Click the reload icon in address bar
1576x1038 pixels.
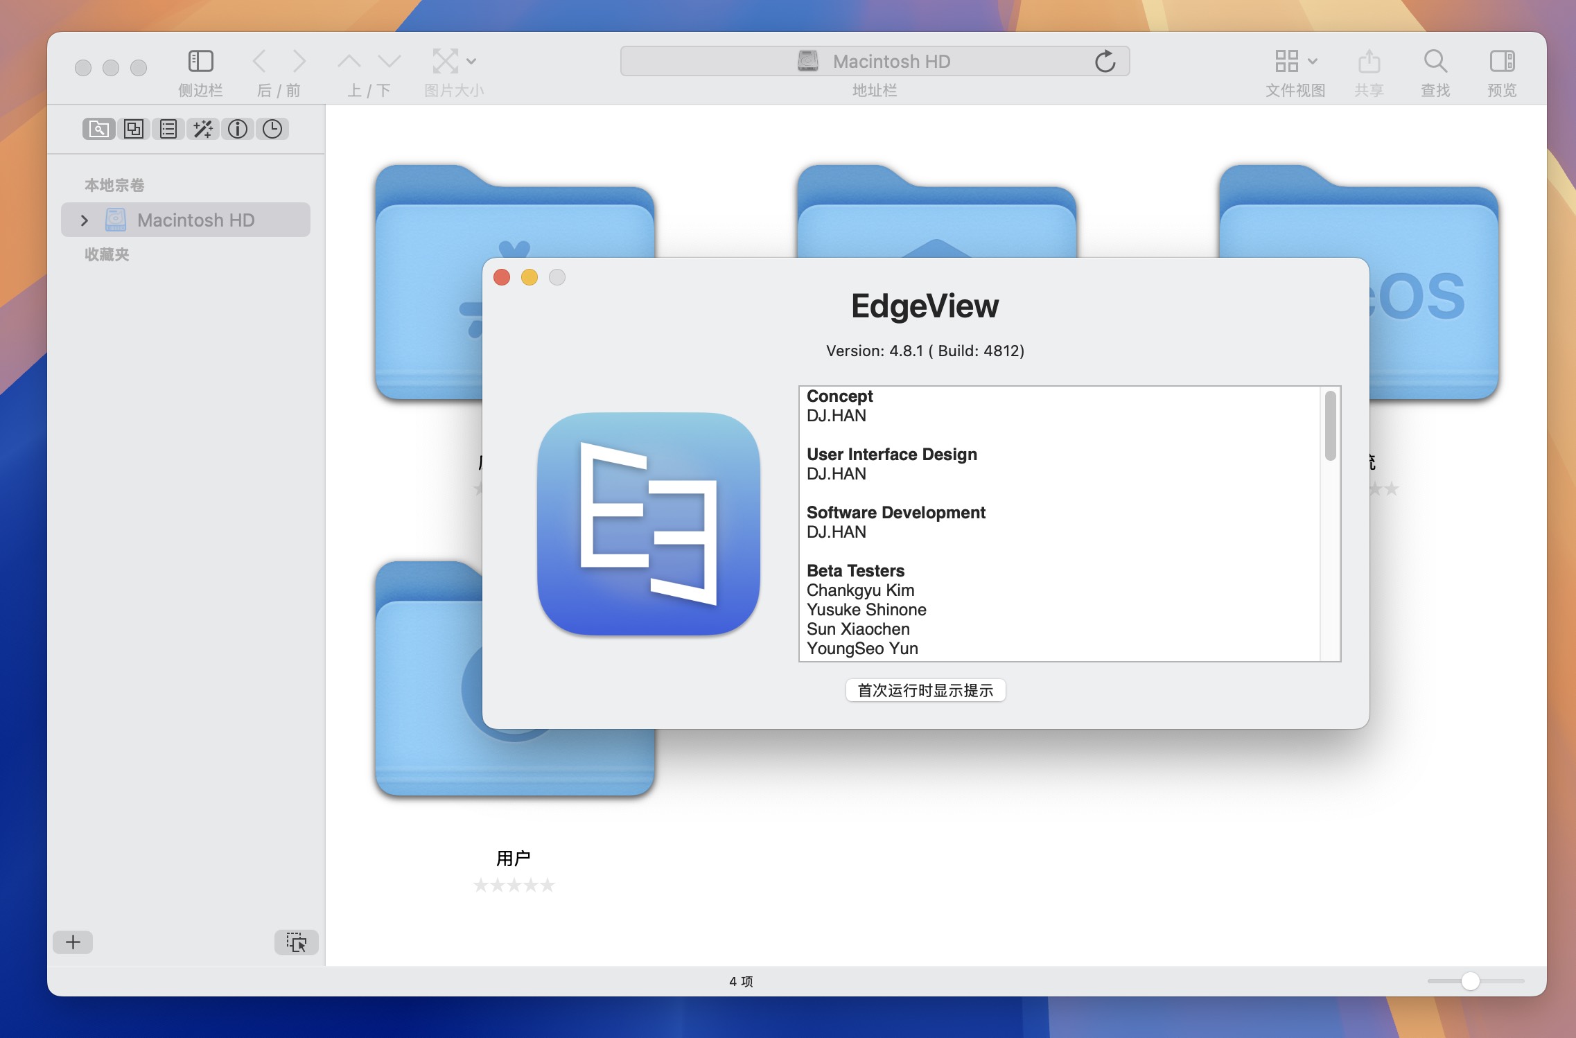tap(1105, 61)
